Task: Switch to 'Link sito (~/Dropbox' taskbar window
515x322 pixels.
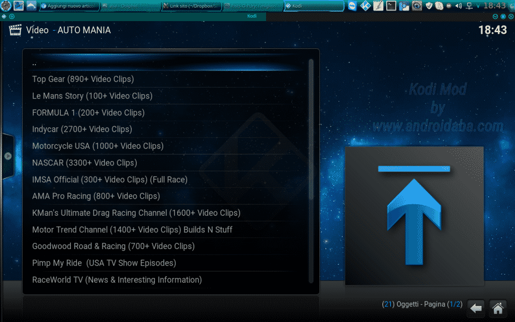Action: [x=192, y=6]
